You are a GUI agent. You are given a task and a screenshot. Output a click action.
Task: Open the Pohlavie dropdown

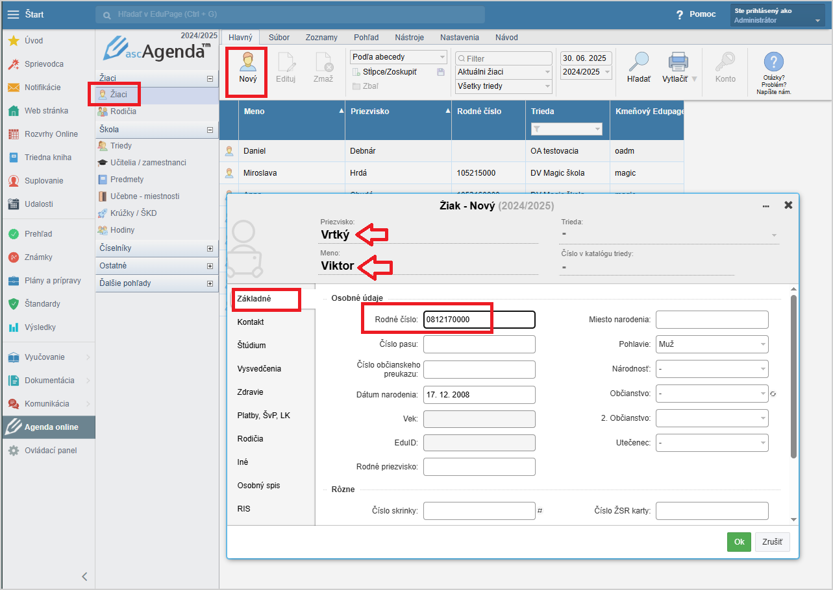tap(712, 344)
